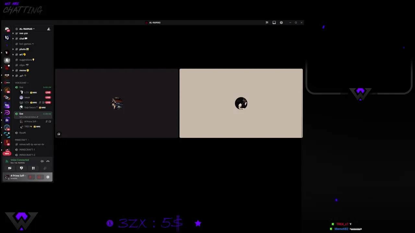The height and width of the screenshot is (233, 415).
Task: Open the OCB server icon
Action: tap(7, 75)
